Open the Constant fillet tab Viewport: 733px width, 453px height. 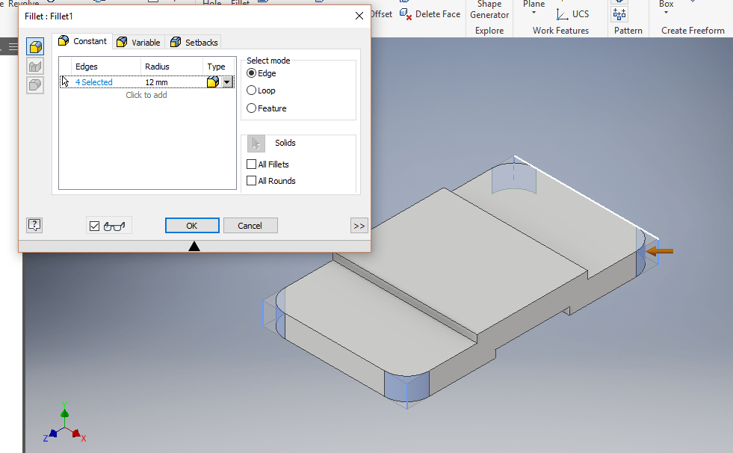pyautogui.click(x=82, y=41)
